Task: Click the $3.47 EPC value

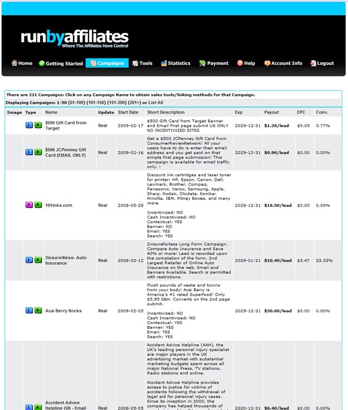Action: 303,261
